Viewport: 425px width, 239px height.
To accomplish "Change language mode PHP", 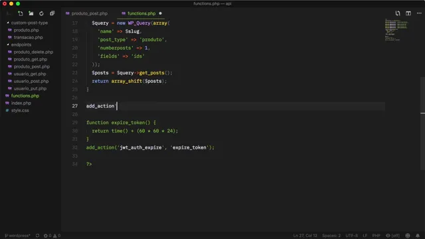I will click(x=376, y=236).
